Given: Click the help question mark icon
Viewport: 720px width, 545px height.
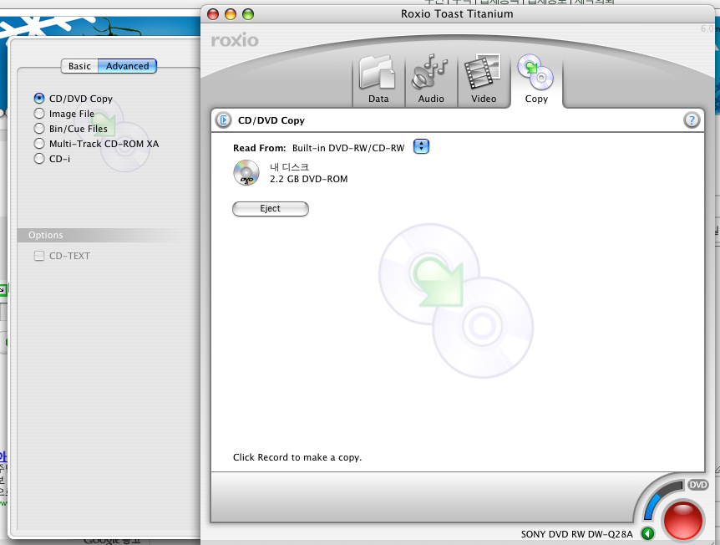Looking at the screenshot, I should (692, 120).
